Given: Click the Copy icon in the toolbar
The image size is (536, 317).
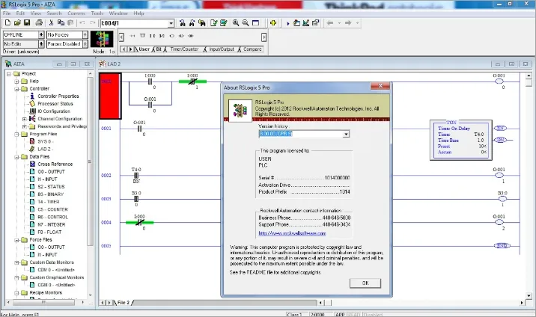Looking at the screenshot, I should 61,23.
